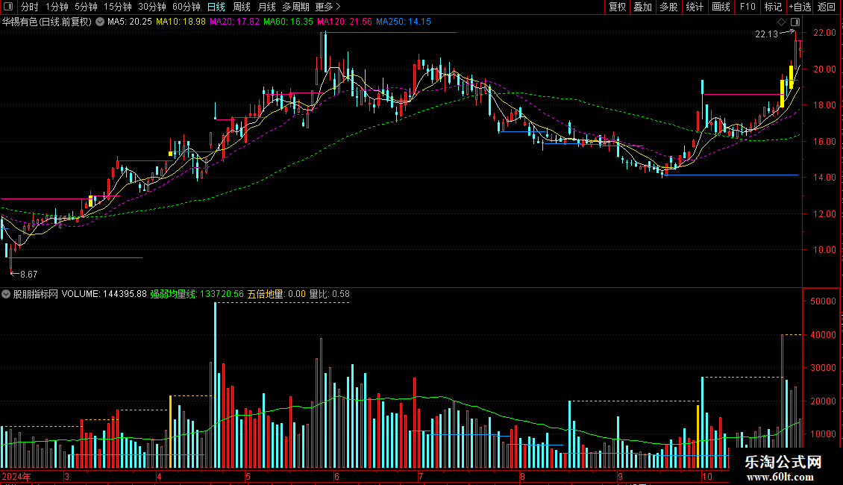Viewport: 843px width, 485px height.
Task: Select the 1分钟 period tab
Action: coord(57,7)
